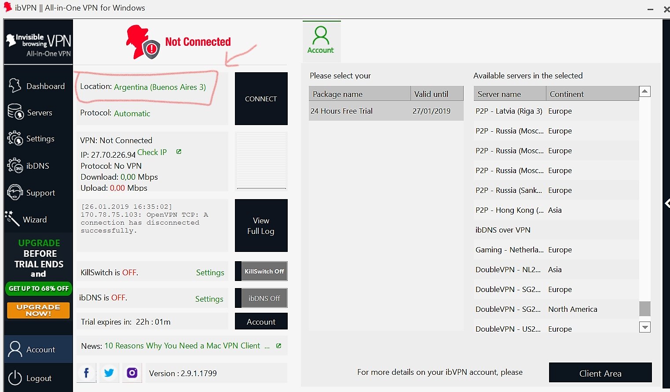The height and width of the screenshot is (392, 670).
Task: Open Settings gears icon in sidebar
Action: click(15, 138)
